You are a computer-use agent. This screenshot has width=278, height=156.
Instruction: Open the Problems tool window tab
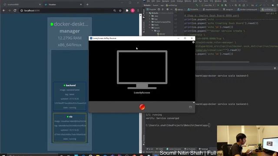(x=190, y=149)
